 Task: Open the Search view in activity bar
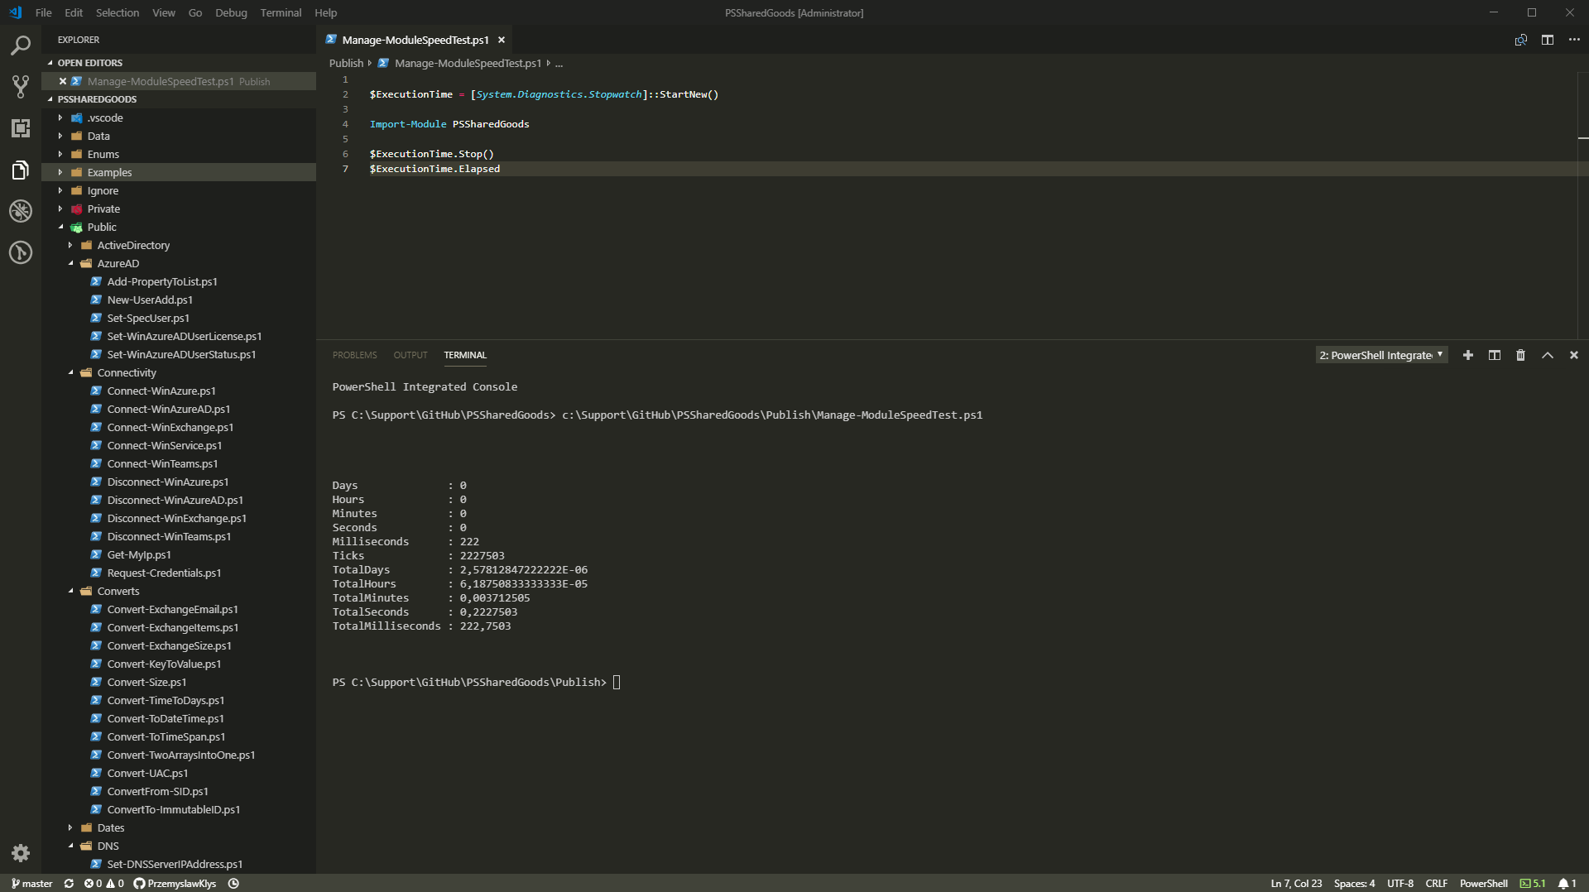click(21, 46)
